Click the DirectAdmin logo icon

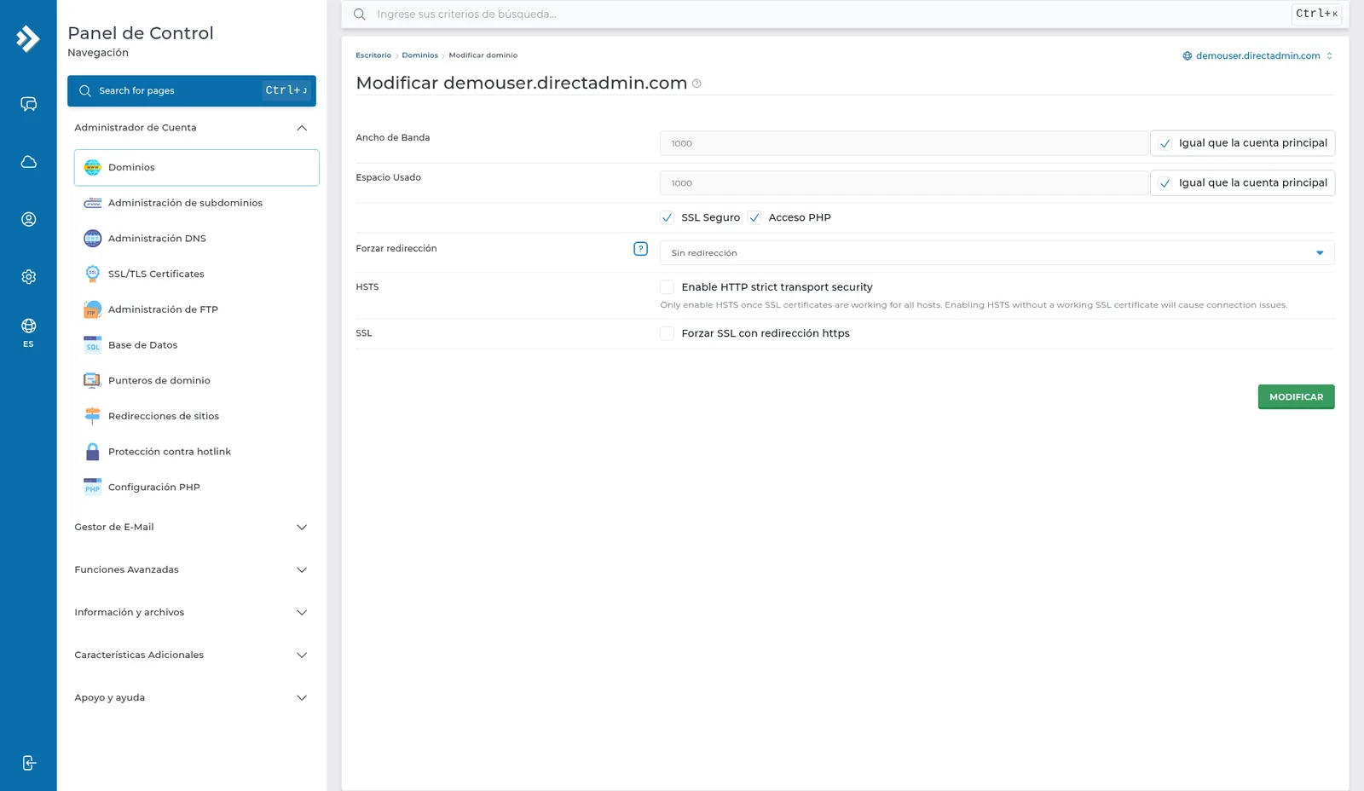[28, 38]
